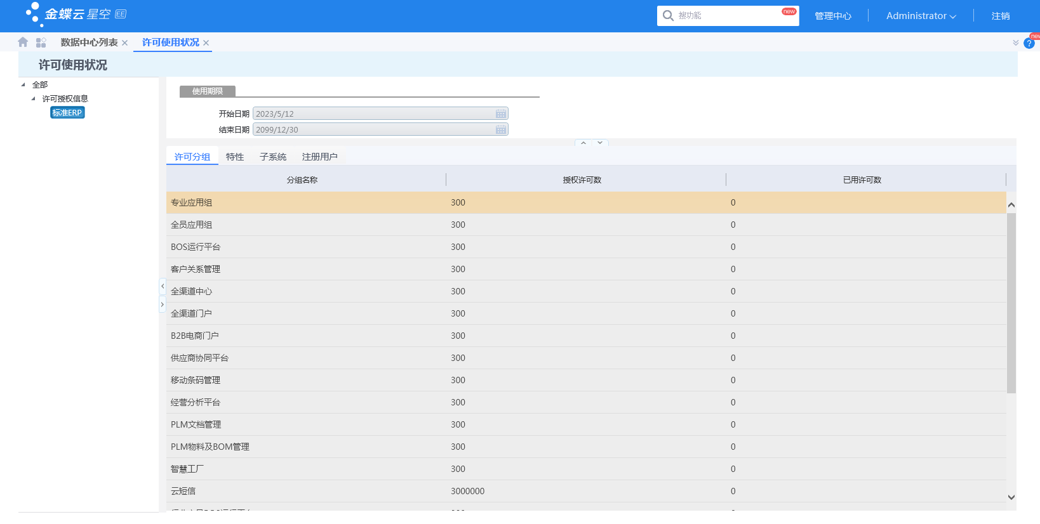This screenshot has height=524, width=1040.
Task: Collapse the 全部 tree node
Action: (23, 84)
